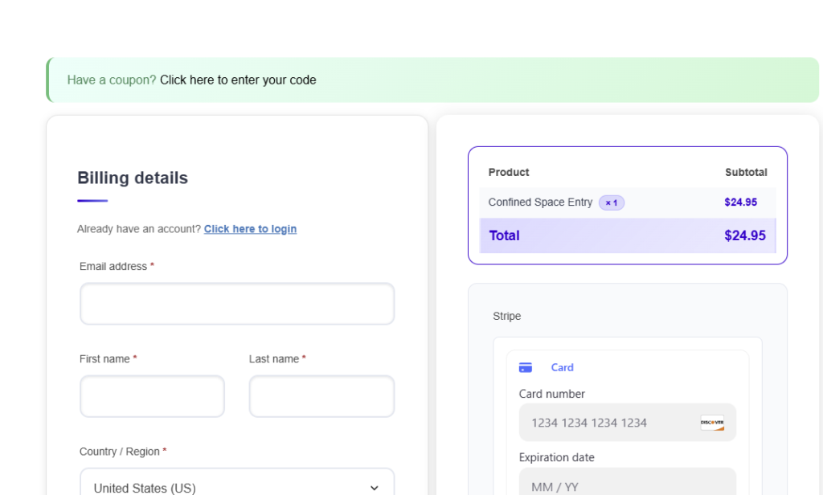The height and width of the screenshot is (495, 823).
Task: Click the Product column header
Action: 509,173
